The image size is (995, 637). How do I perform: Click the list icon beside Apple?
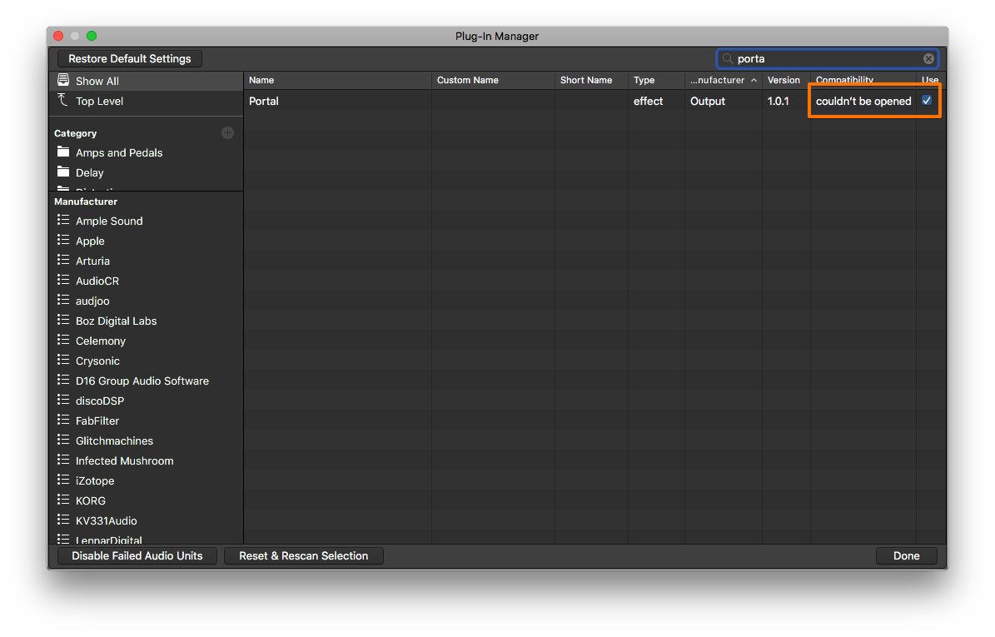[x=62, y=240]
